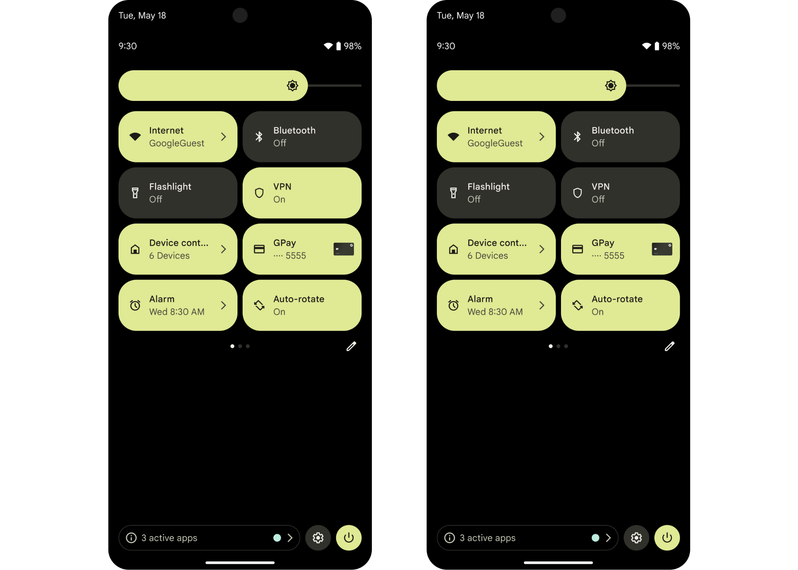This screenshot has height=570, width=798.
Task: Tap the Device control home icon
Action: point(134,249)
